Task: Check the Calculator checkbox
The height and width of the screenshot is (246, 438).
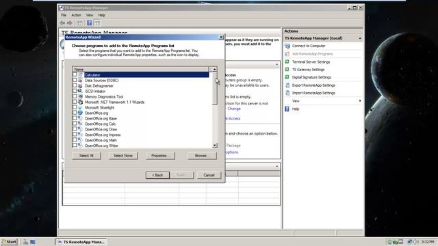Action: (x=75, y=74)
